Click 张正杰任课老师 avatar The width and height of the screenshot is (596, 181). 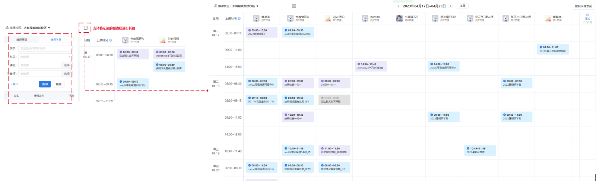tap(505, 19)
